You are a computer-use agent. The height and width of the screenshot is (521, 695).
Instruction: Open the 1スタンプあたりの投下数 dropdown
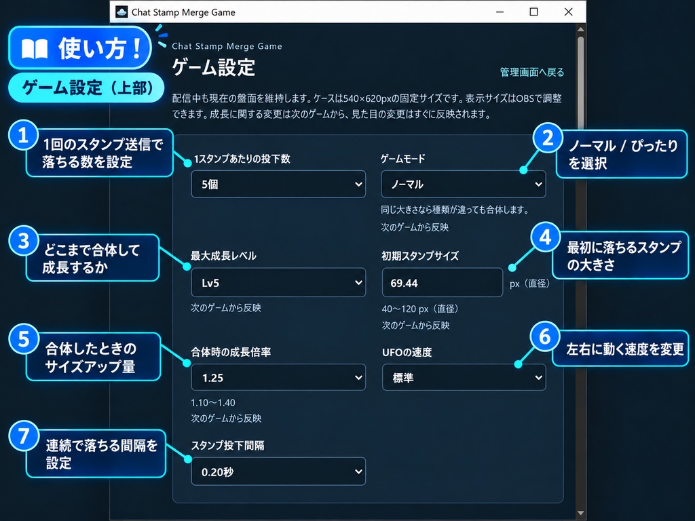[x=278, y=184]
